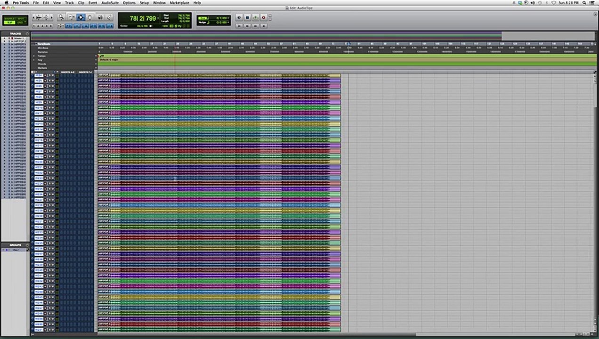Solo track HI26

tap(50, 86)
